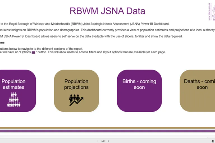Click the purple Options hamburger icon in the text
Screen dimensions: 215x143
(x=33, y=53)
